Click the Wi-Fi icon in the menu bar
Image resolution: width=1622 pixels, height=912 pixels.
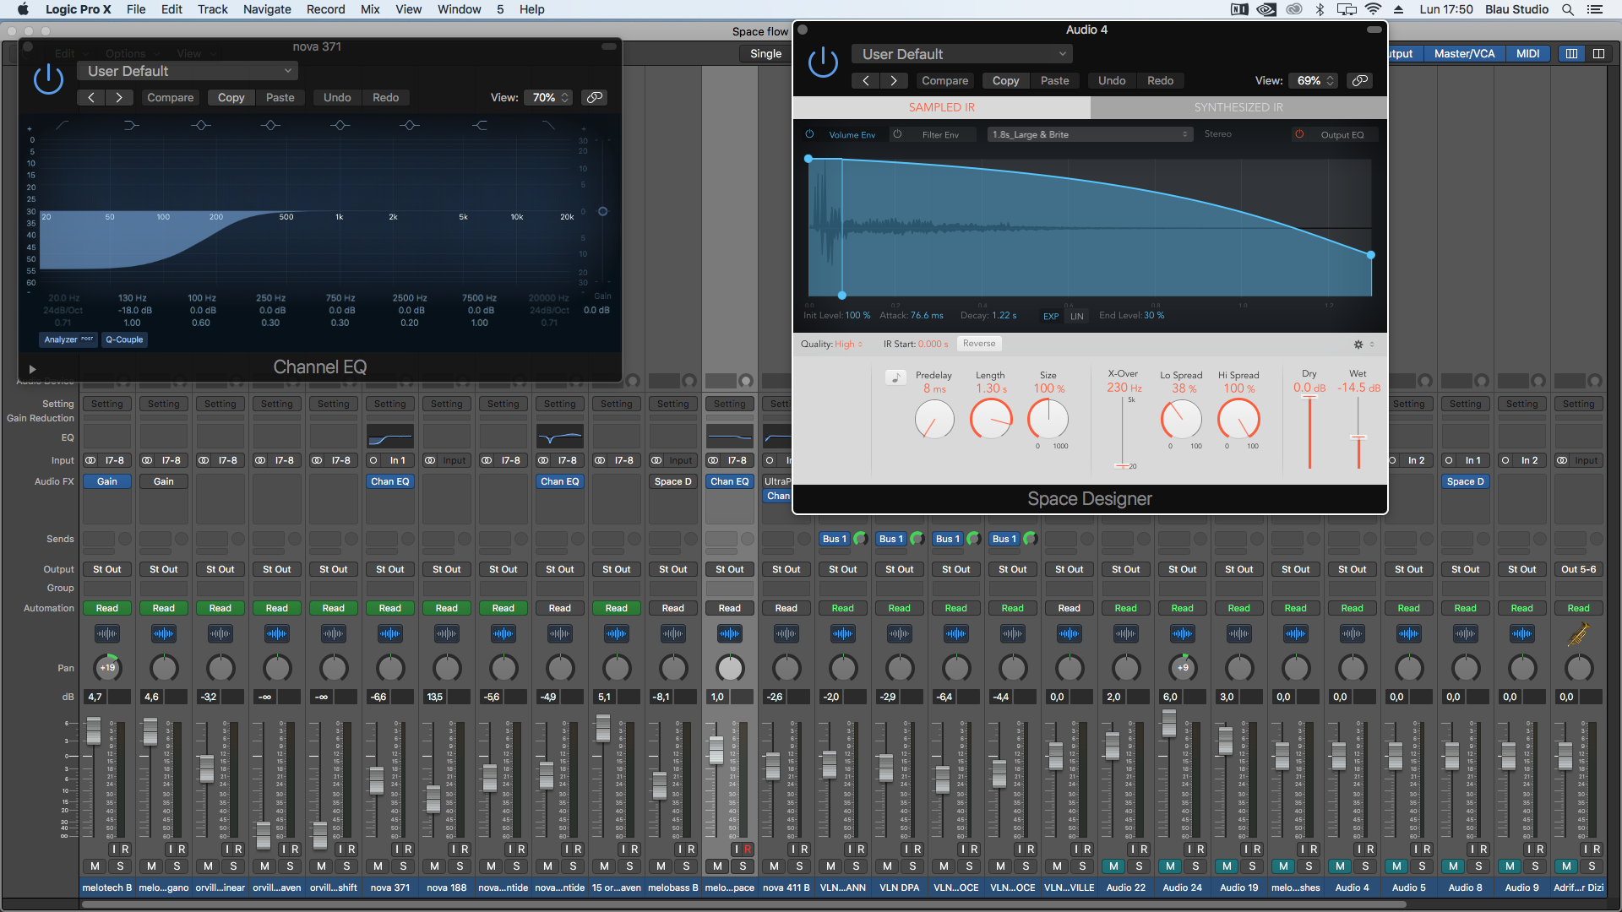pyautogui.click(x=1374, y=9)
